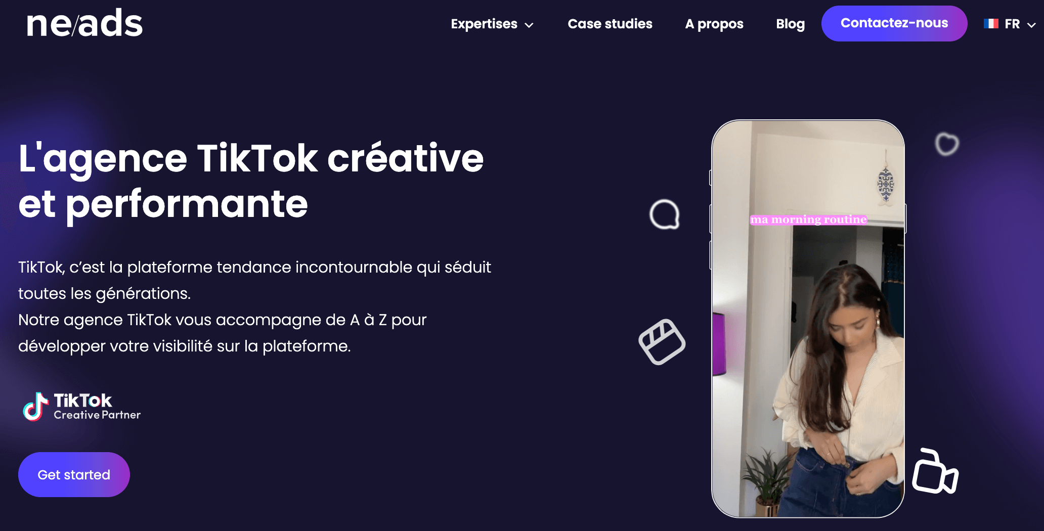Screen dimensions: 1044x531
Task: Click the Contactez-nous button
Action: tap(894, 23)
